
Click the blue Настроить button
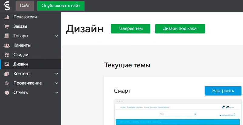tap(223, 91)
